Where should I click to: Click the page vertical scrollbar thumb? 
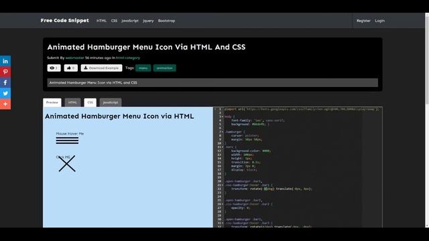tap(427, 60)
